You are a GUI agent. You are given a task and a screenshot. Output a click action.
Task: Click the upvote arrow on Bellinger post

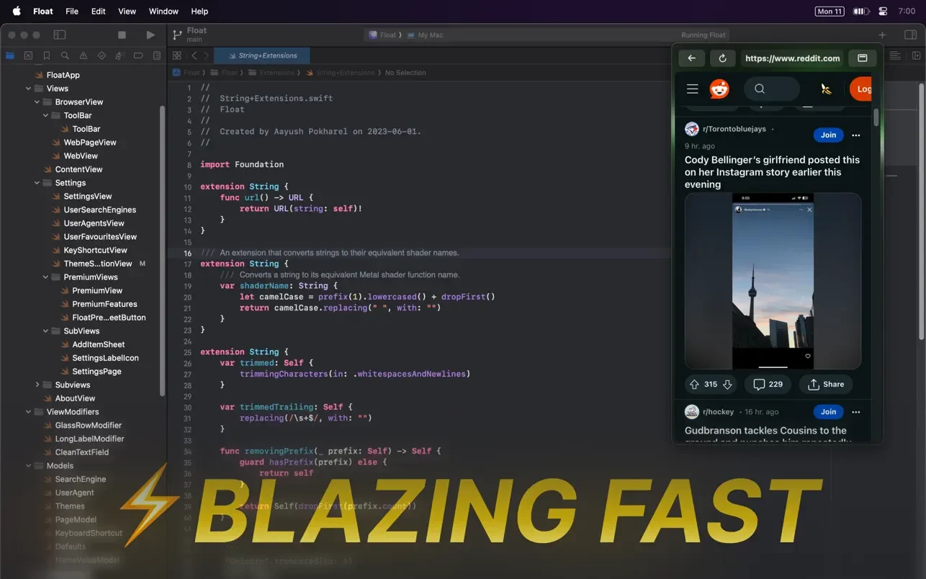(694, 385)
